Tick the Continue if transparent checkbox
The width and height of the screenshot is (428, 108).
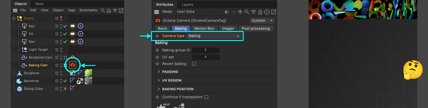pos(206,97)
